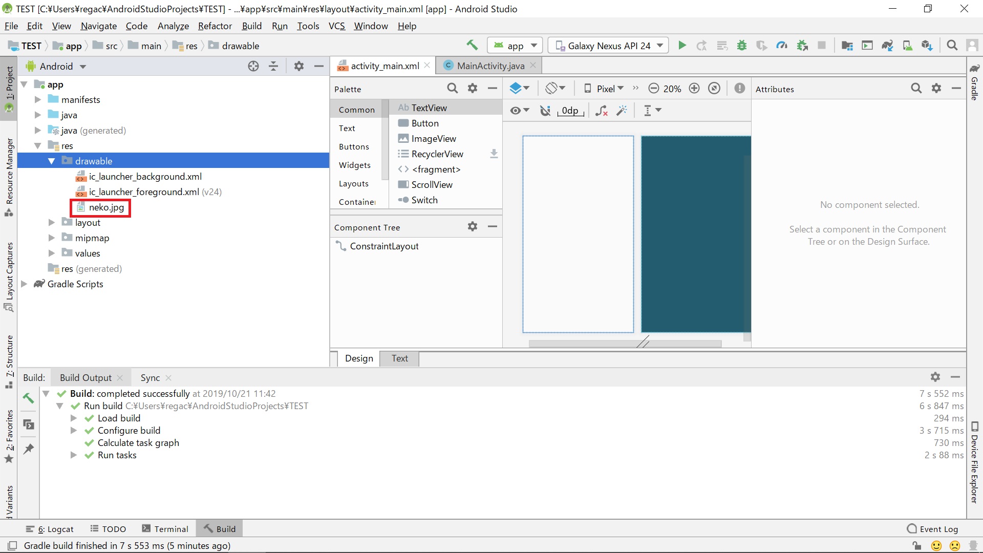
Task: Open the Android project view dropdown
Action: pyautogui.click(x=56, y=66)
